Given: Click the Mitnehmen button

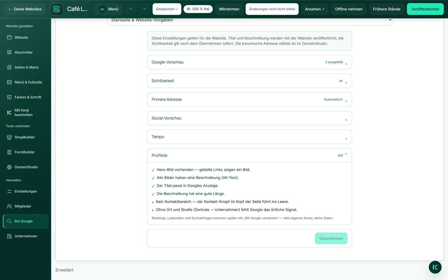Looking at the screenshot, I should pos(229,9).
